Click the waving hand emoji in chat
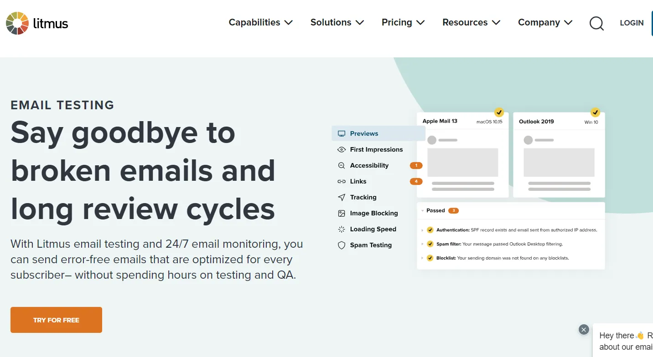Viewport: 653px width, 357px height. tap(640, 336)
